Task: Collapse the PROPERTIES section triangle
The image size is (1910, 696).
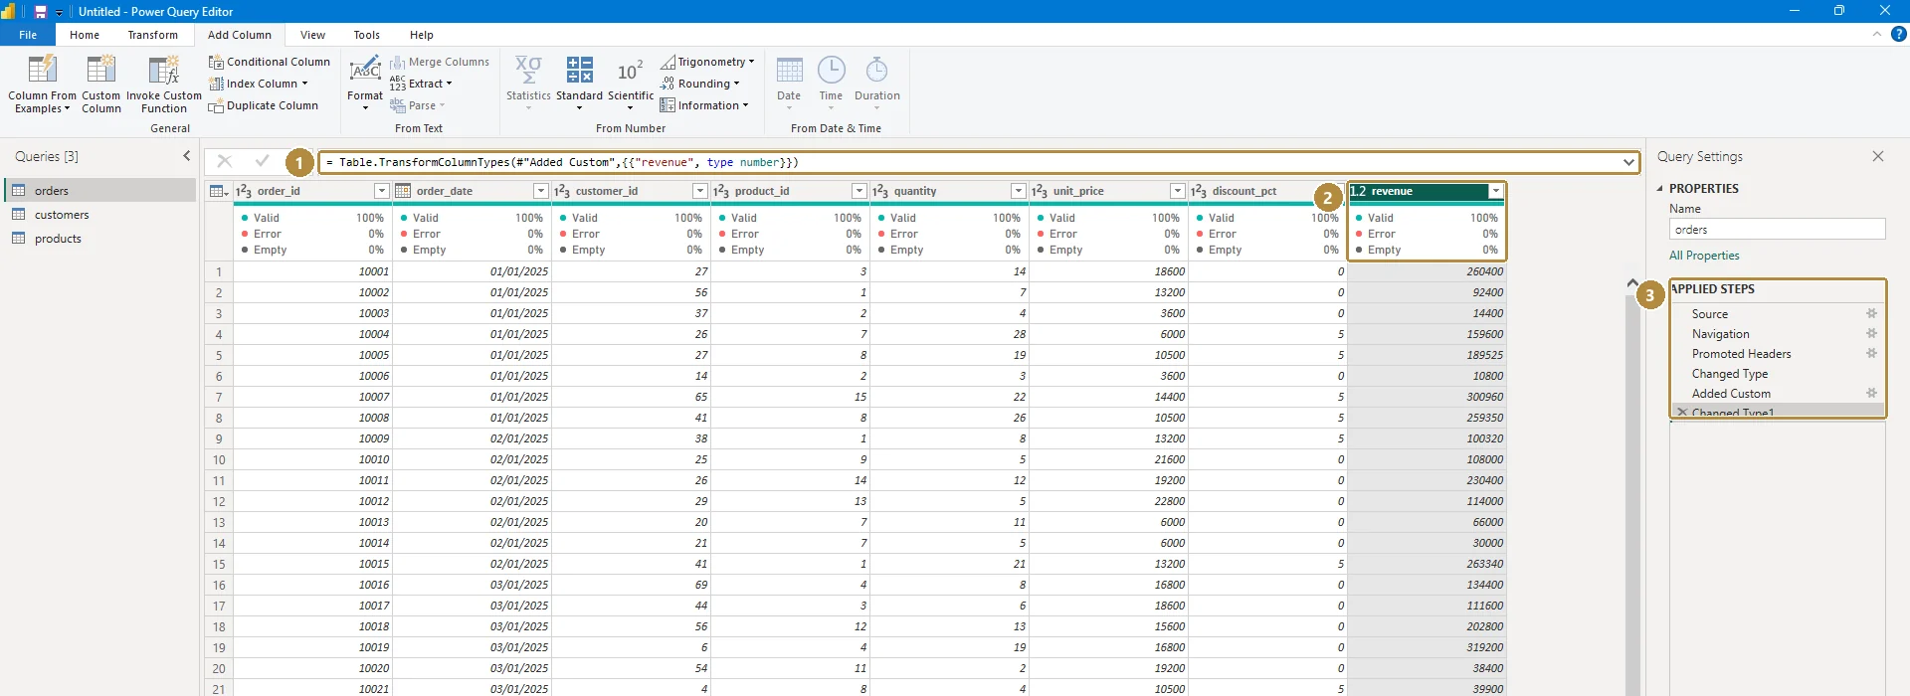Action: tap(1659, 188)
